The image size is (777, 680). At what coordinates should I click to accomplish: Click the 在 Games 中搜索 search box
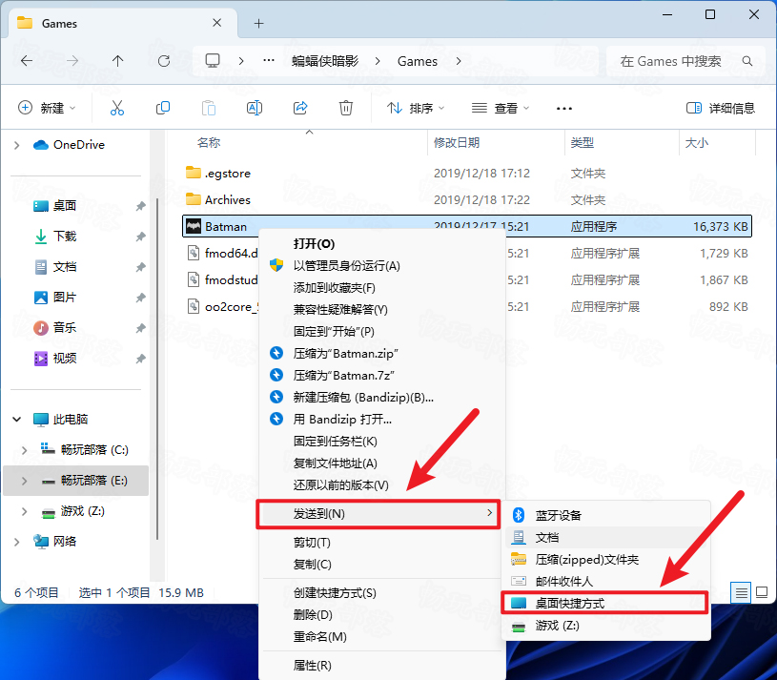pyautogui.click(x=687, y=61)
